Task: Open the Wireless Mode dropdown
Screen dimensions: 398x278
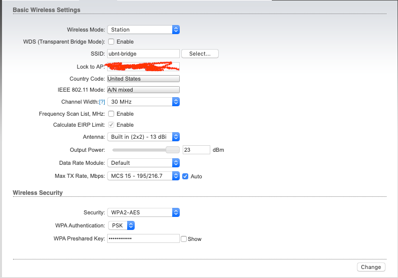Action: [x=143, y=30]
